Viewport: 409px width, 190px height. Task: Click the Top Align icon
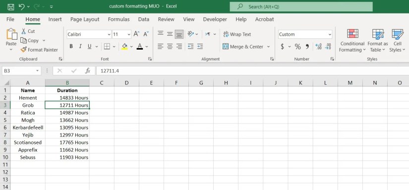point(161,34)
